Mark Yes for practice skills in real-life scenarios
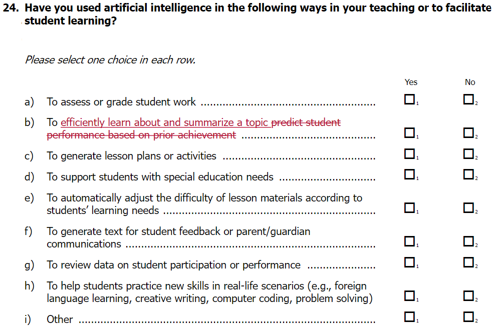Viewport: 492px width, 329px height. pyautogui.click(x=410, y=296)
